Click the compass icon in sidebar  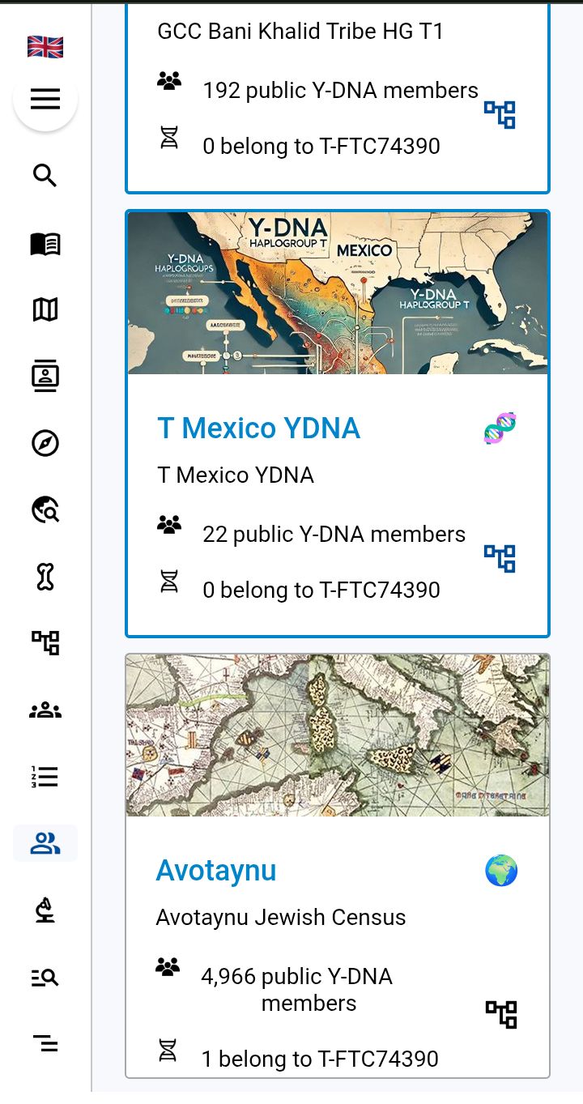pyautogui.click(x=45, y=443)
